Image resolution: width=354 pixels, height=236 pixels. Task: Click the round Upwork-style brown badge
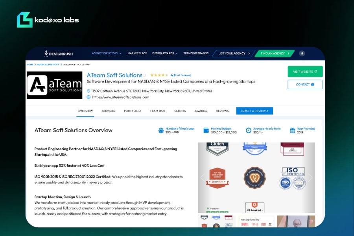coord(254,178)
